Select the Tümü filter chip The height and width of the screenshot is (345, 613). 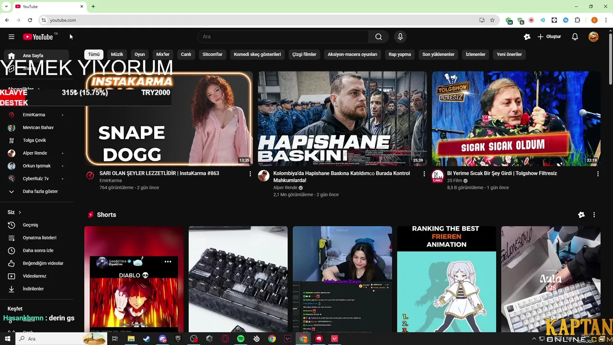point(94,54)
